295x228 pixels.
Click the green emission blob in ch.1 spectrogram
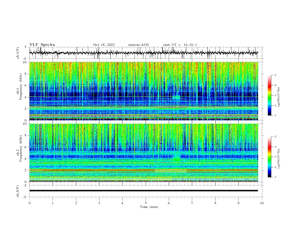tap(177, 98)
